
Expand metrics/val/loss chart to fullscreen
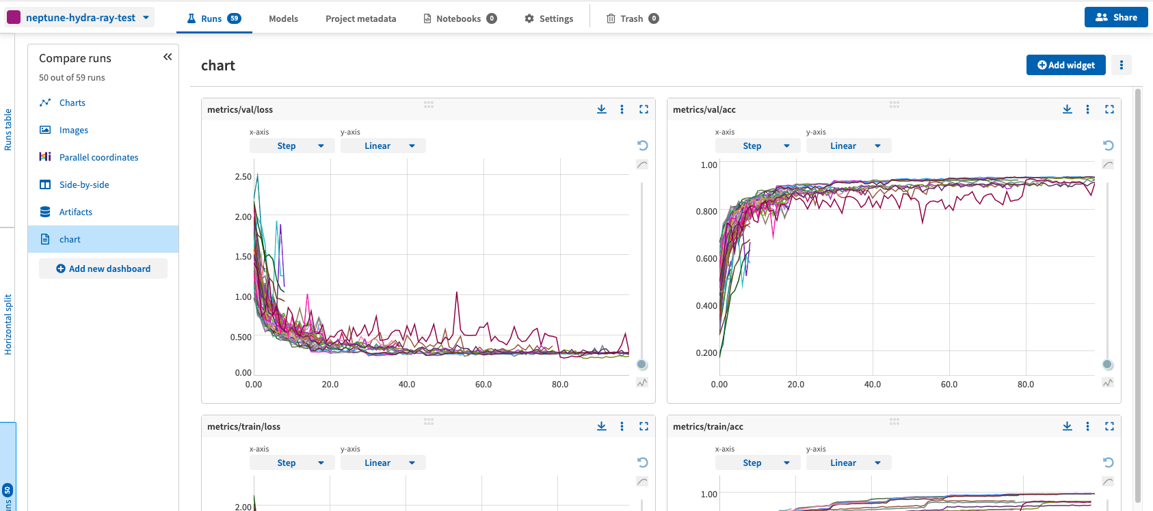click(x=644, y=109)
